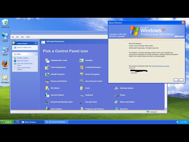The image size is (189, 142).
Task: Open the View menu
Action: (22, 37)
